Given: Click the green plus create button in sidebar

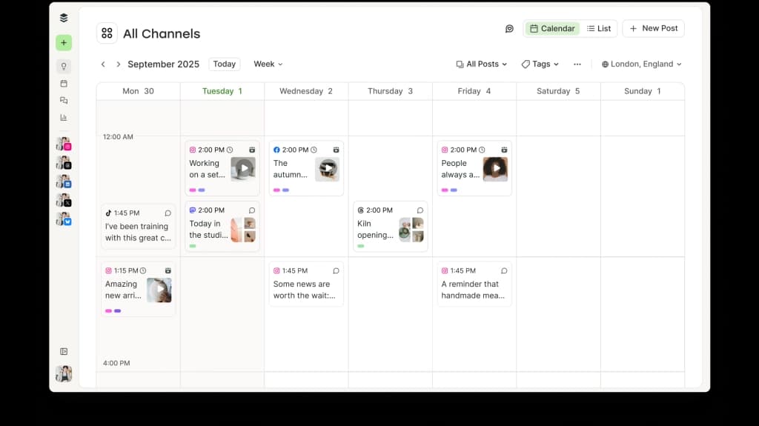Looking at the screenshot, I should point(64,43).
